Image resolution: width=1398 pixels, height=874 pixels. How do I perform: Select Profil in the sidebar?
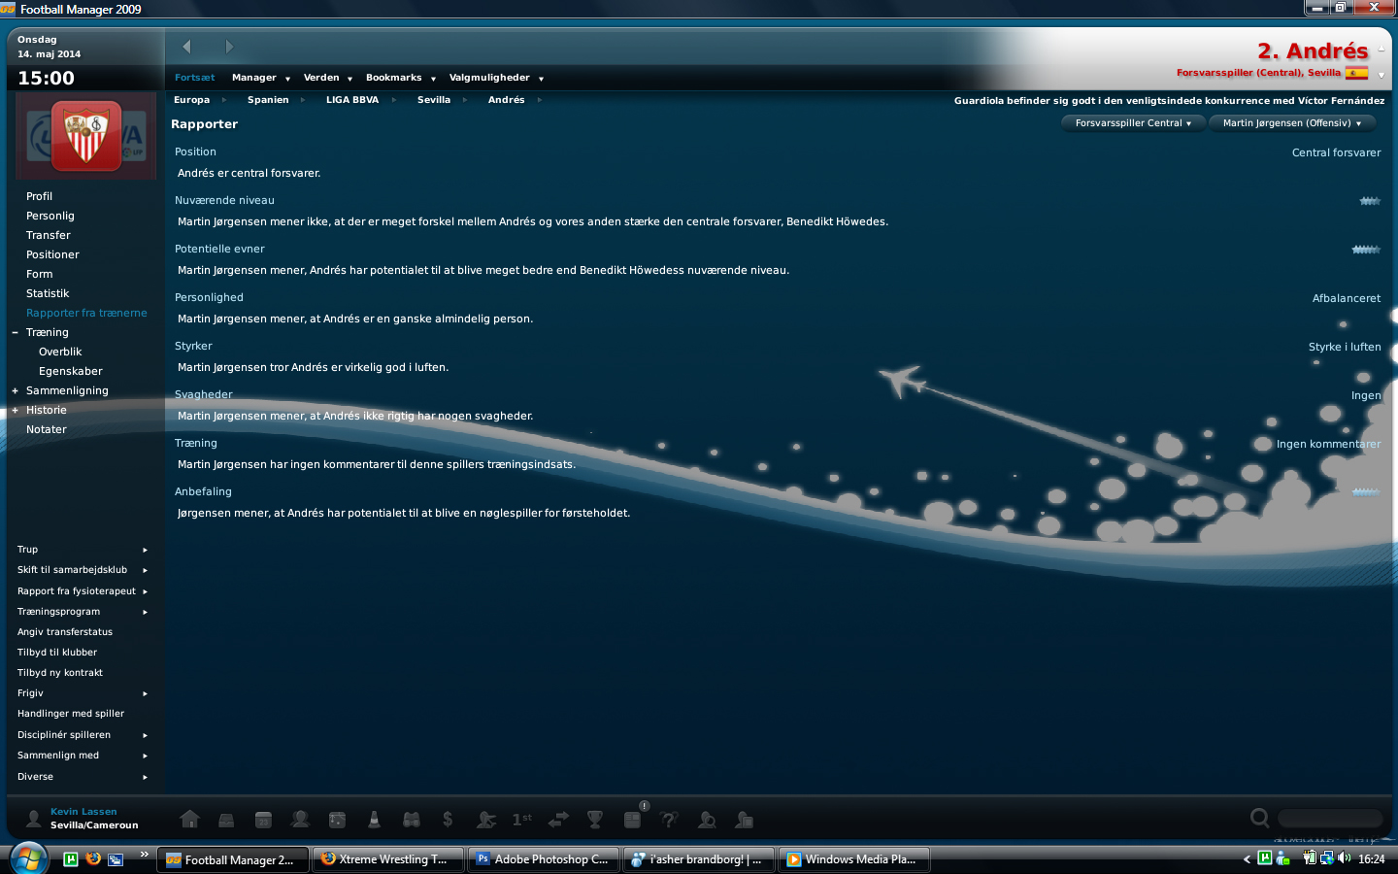click(x=39, y=196)
